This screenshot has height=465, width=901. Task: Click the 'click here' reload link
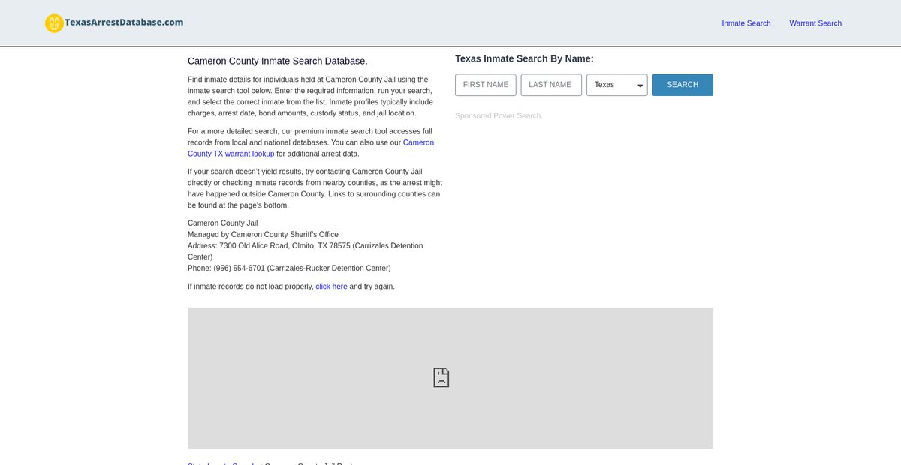(x=331, y=286)
